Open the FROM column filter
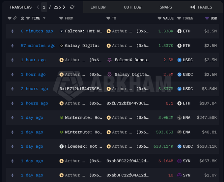Image resolution: width=224 pixels, height=182 pixels. point(61,18)
